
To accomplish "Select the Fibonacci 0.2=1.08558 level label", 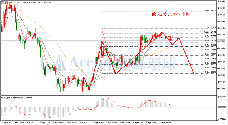I will (211, 63).
